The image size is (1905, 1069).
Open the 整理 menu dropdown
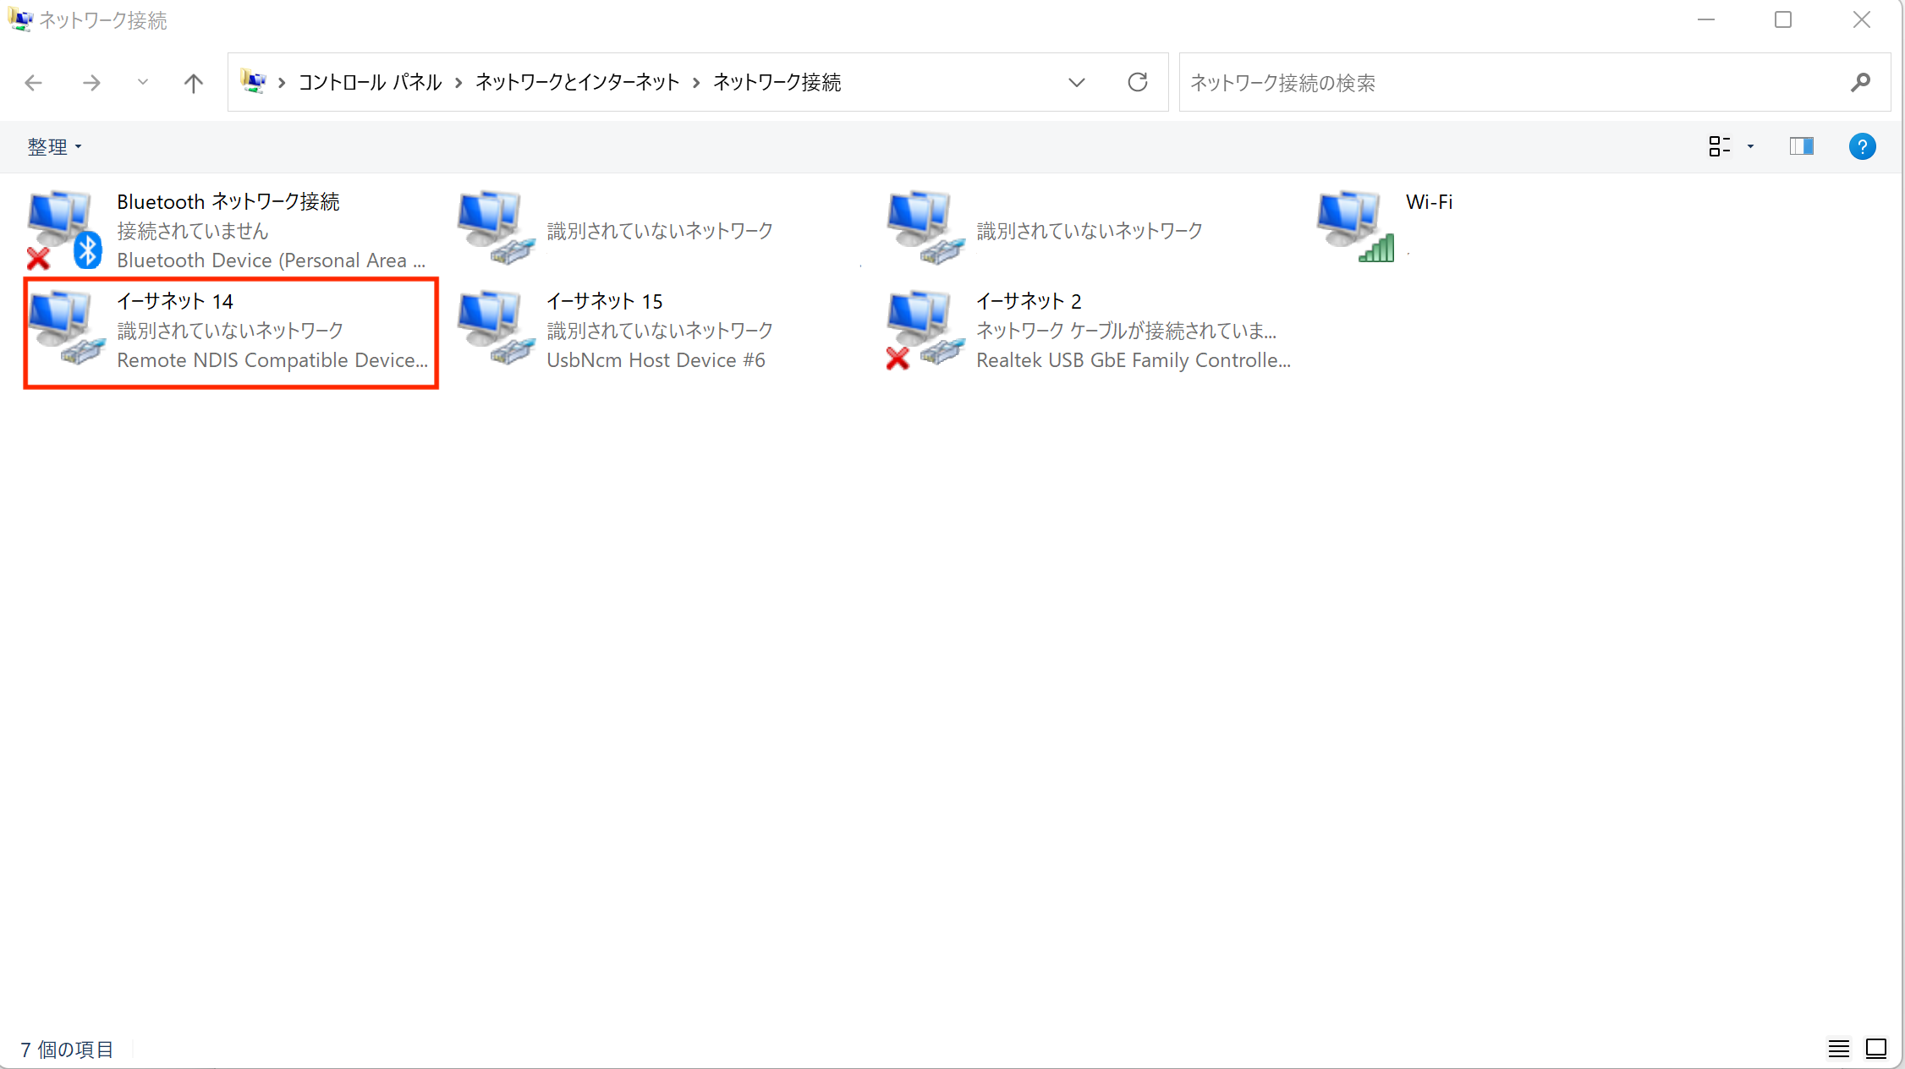click(54, 146)
